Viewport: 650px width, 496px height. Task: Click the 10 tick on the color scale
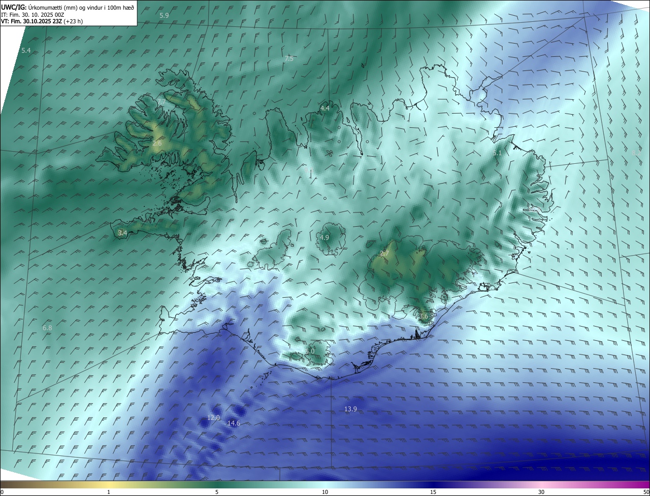(325, 492)
